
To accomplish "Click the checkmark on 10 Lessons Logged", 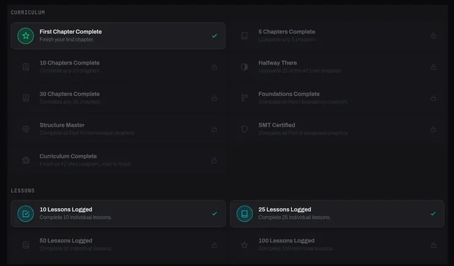I will [214, 214].
